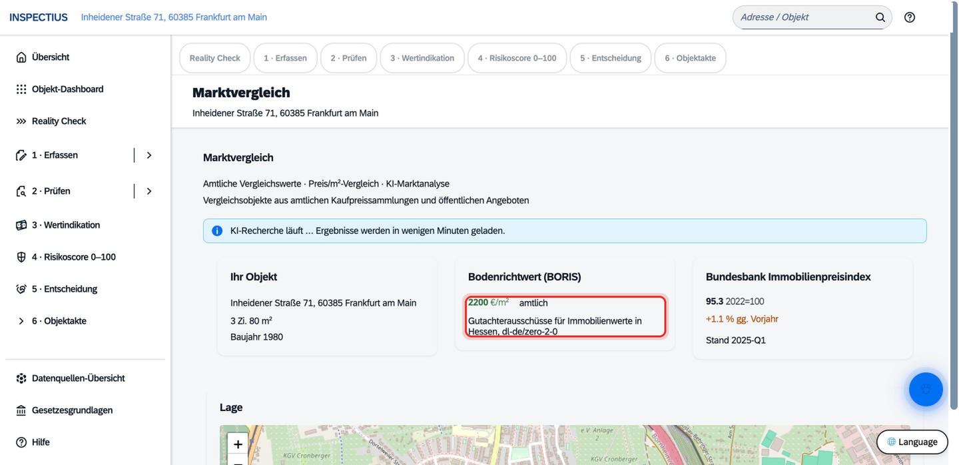Click the Bundesbank Immobilienpreisindex heading
959x465 pixels.
(x=789, y=276)
